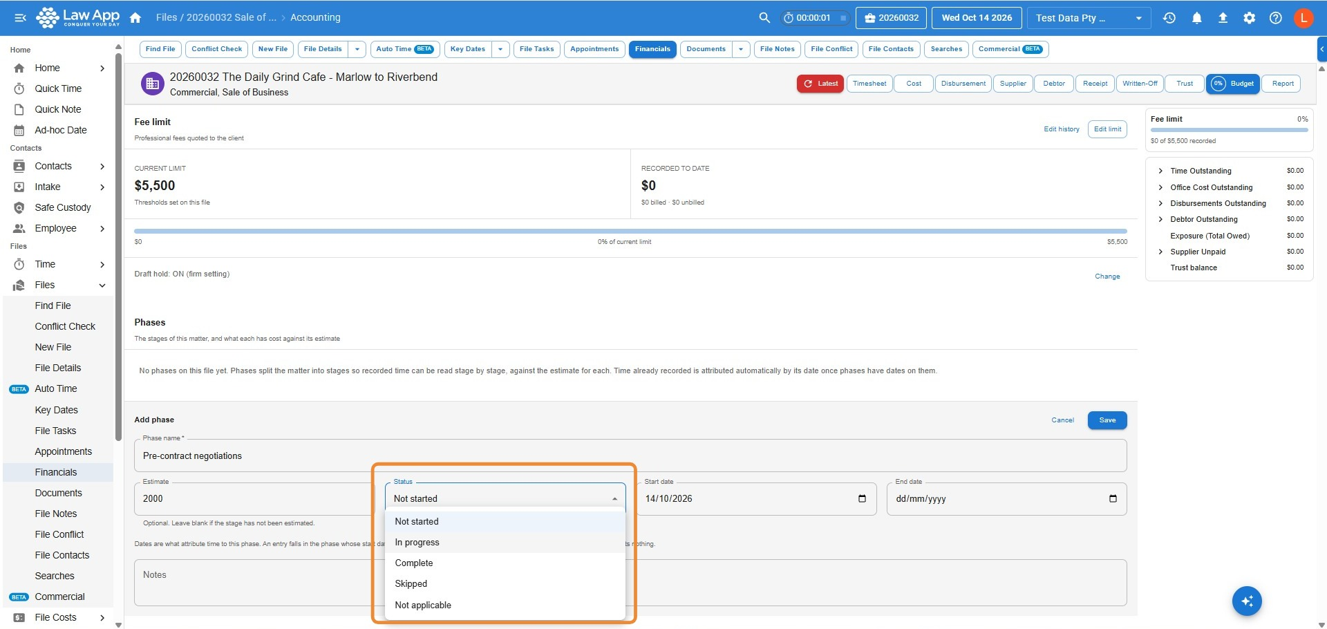Open the Key Dates dropdown arrow
The height and width of the screenshot is (629, 1327).
[x=500, y=49]
